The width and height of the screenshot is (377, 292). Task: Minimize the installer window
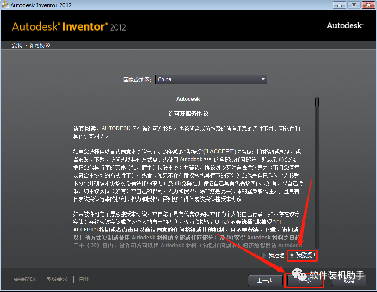(339, 5)
